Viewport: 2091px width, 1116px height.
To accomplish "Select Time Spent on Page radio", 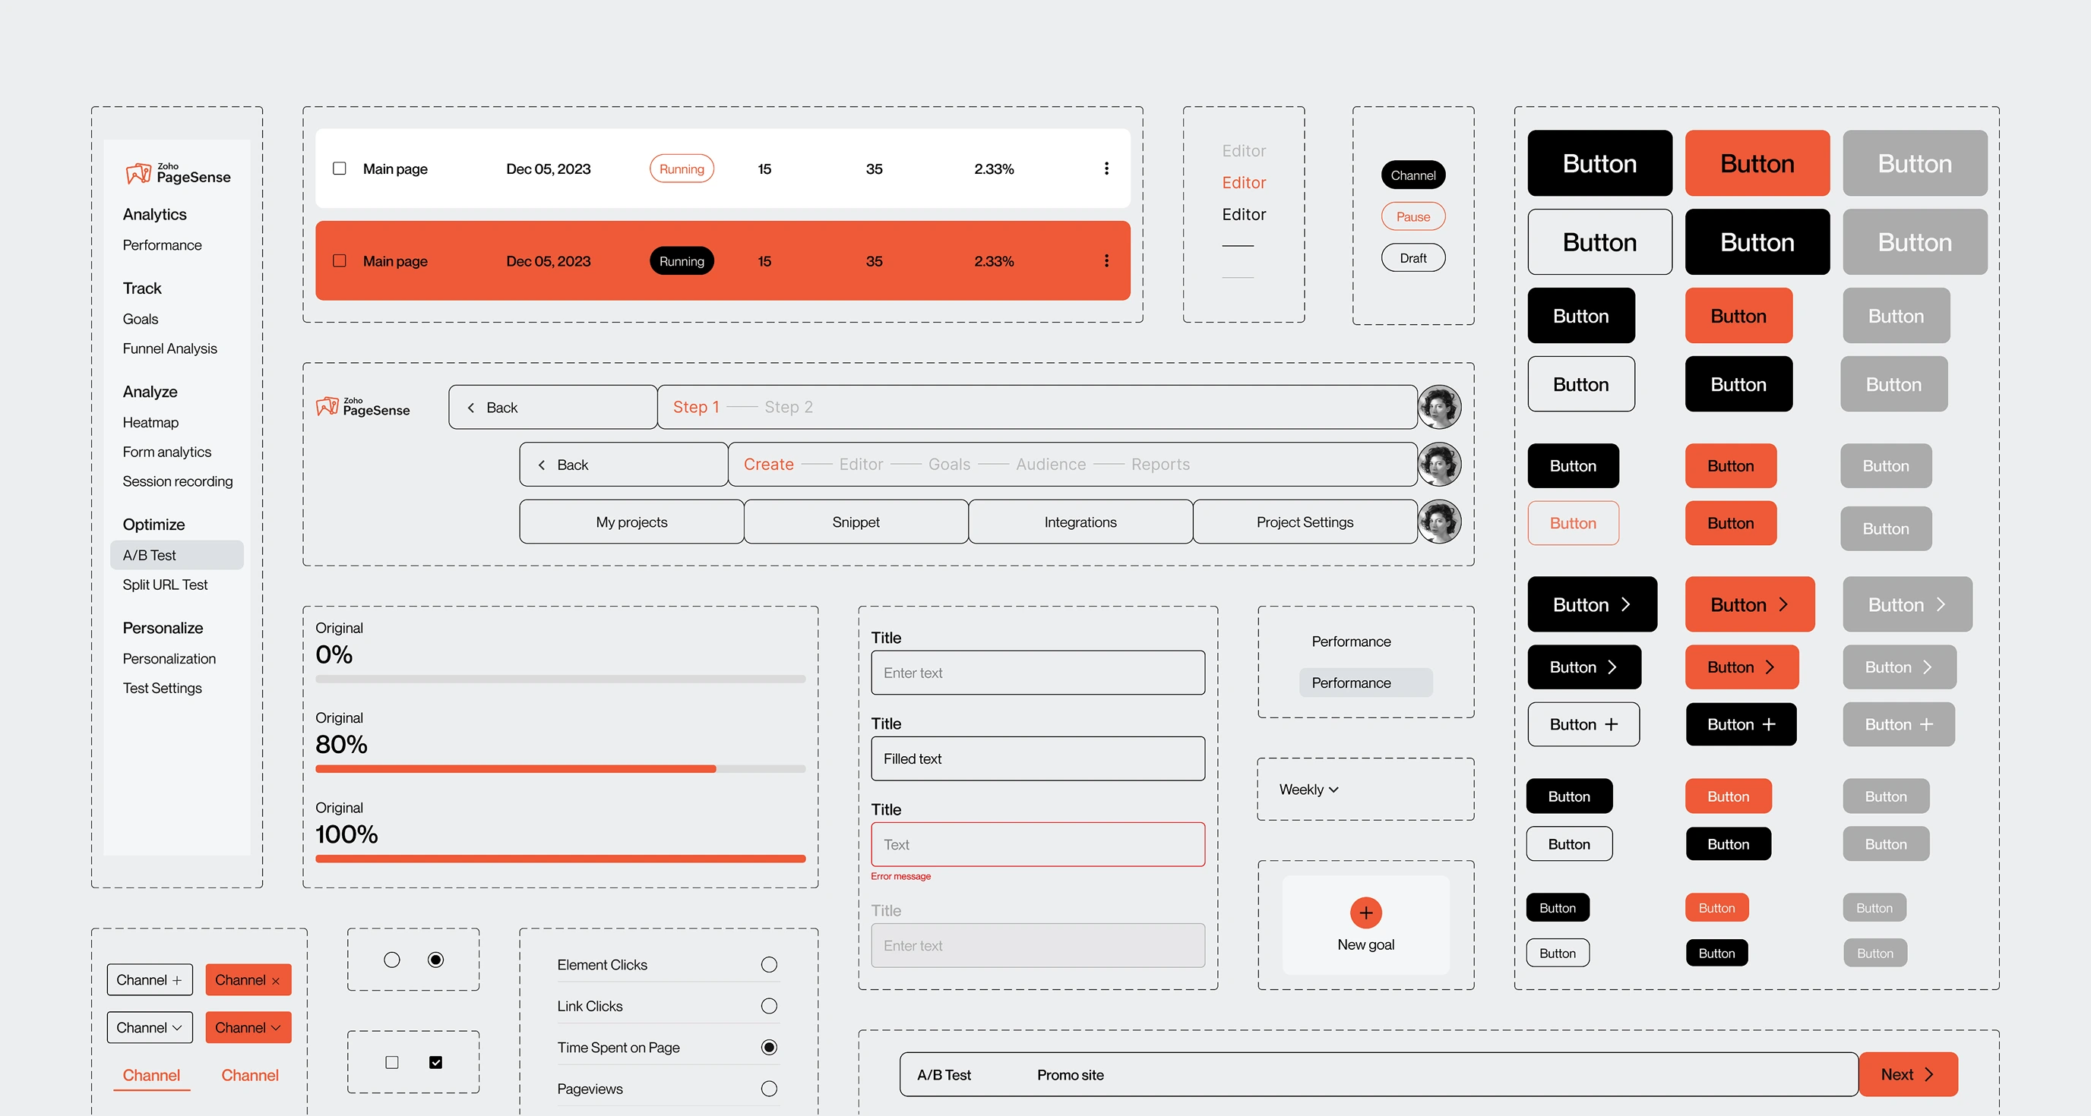I will [770, 1048].
